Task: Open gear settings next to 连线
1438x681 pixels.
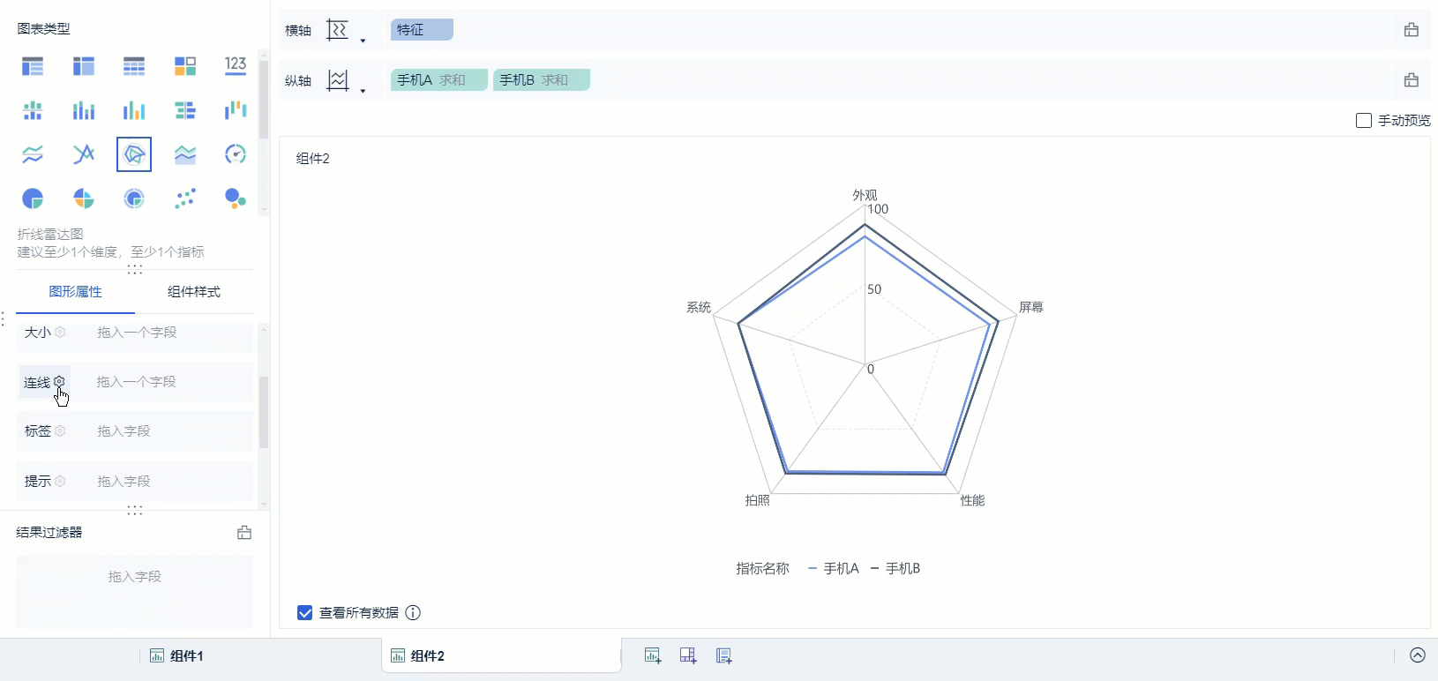Action: click(x=59, y=382)
